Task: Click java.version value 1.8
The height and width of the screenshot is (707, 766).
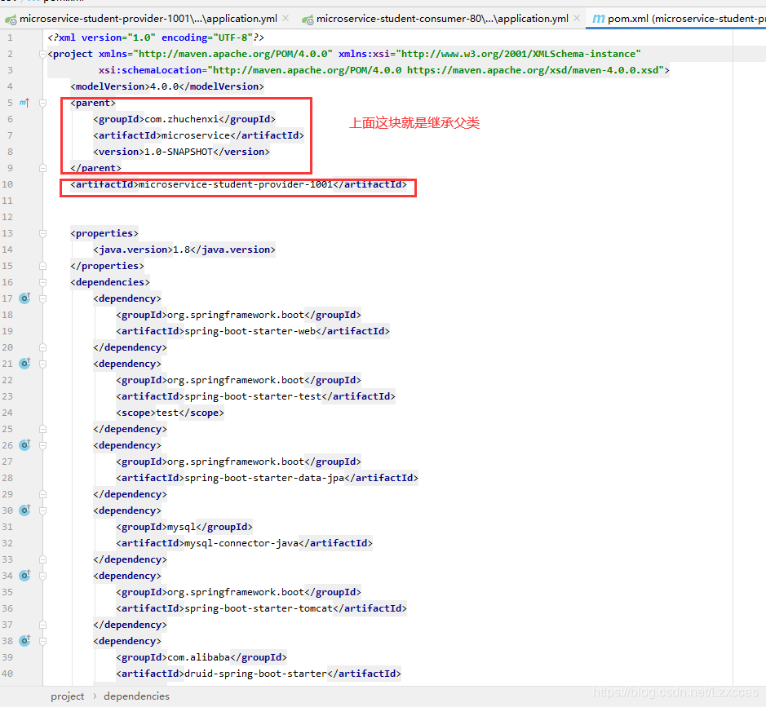Action: (x=181, y=250)
